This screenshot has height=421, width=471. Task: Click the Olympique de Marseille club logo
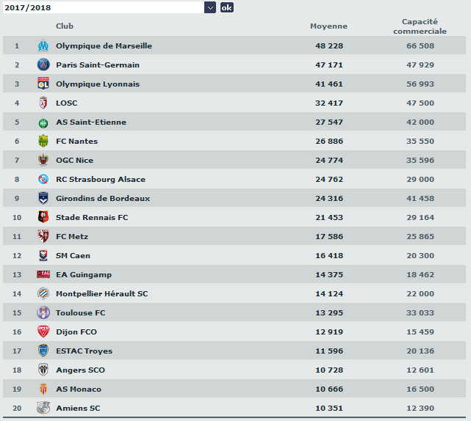[43, 45]
